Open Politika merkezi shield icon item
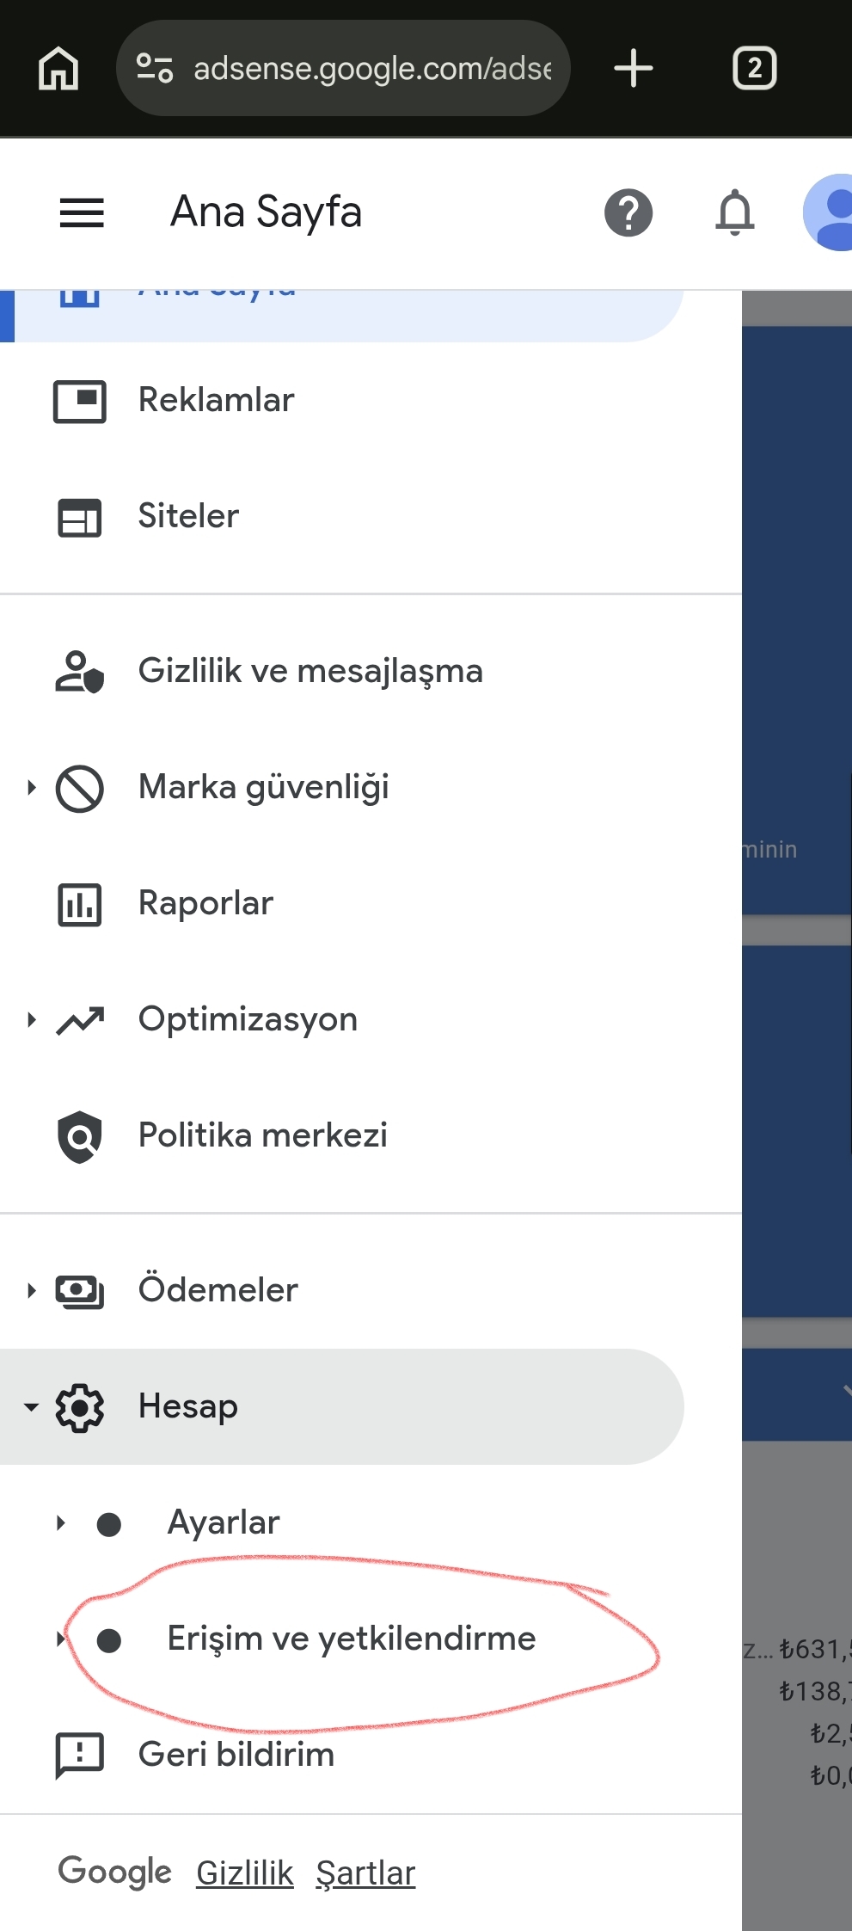Viewport: 852px width, 1931px height. (371, 1136)
